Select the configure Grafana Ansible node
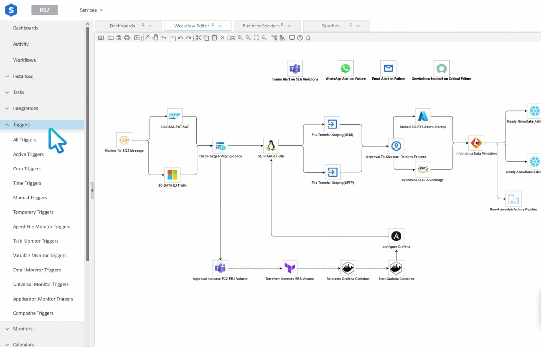 pos(396,236)
